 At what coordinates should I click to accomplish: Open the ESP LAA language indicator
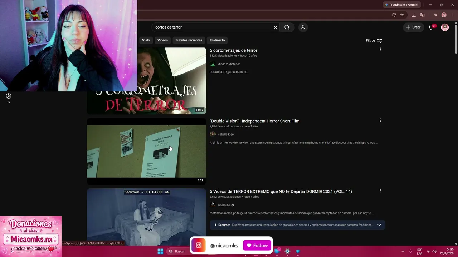click(419, 251)
